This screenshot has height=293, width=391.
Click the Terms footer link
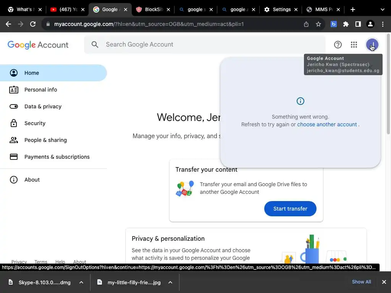pos(41,262)
